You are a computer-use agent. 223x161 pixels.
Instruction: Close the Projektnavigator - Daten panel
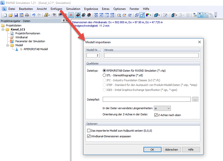[x=67, y=21]
